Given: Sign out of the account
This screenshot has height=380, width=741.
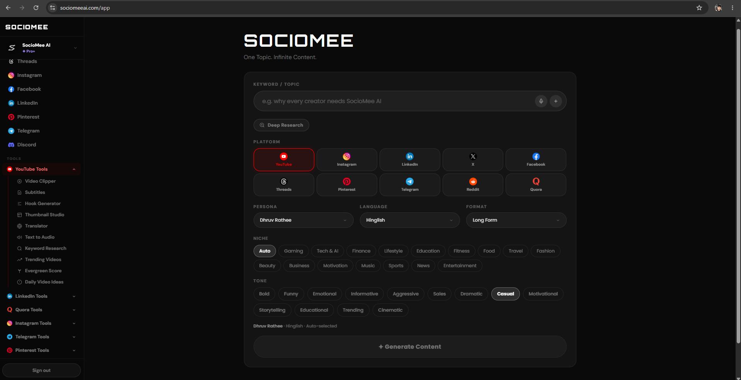Looking at the screenshot, I should (x=41, y=370).
